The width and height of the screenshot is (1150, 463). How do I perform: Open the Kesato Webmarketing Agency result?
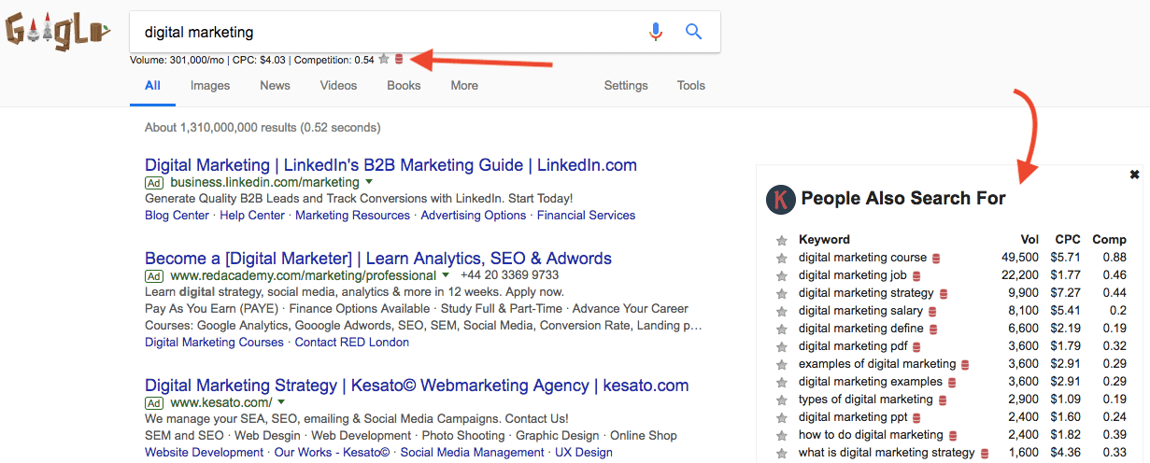417,386
